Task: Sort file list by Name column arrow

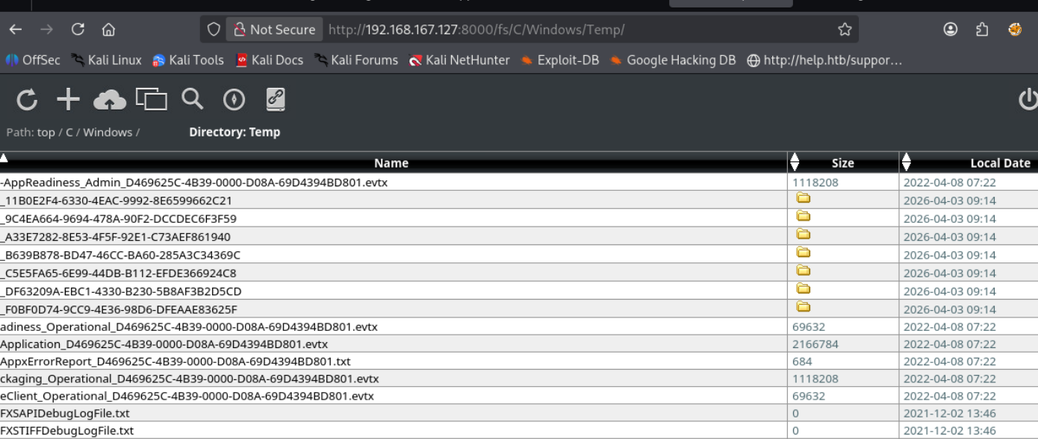Action: point(4,157)
